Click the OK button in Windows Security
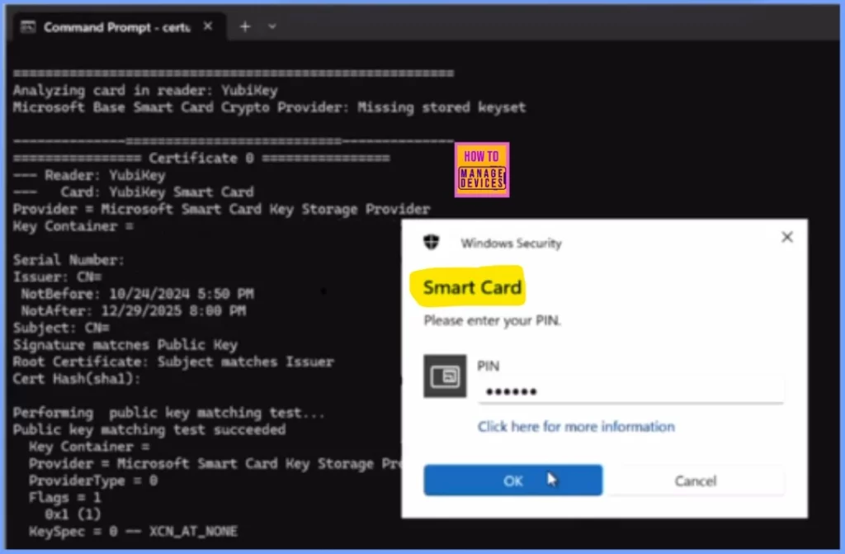 click(x=512, y=480)
